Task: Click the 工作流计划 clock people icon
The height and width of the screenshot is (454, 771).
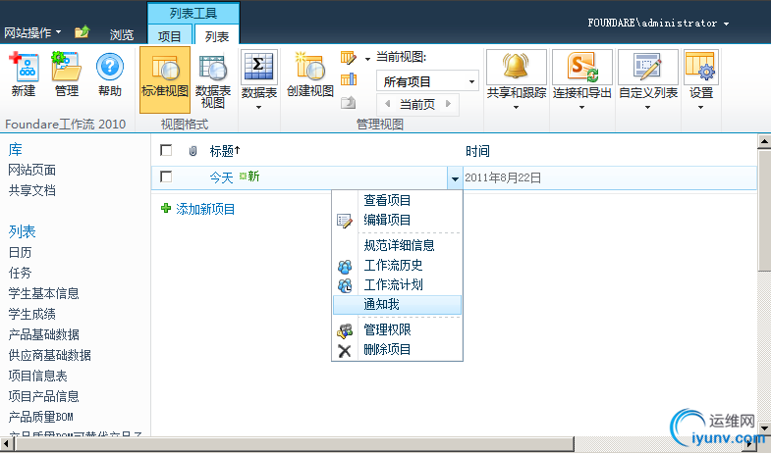Action: [x=345, y=285]
